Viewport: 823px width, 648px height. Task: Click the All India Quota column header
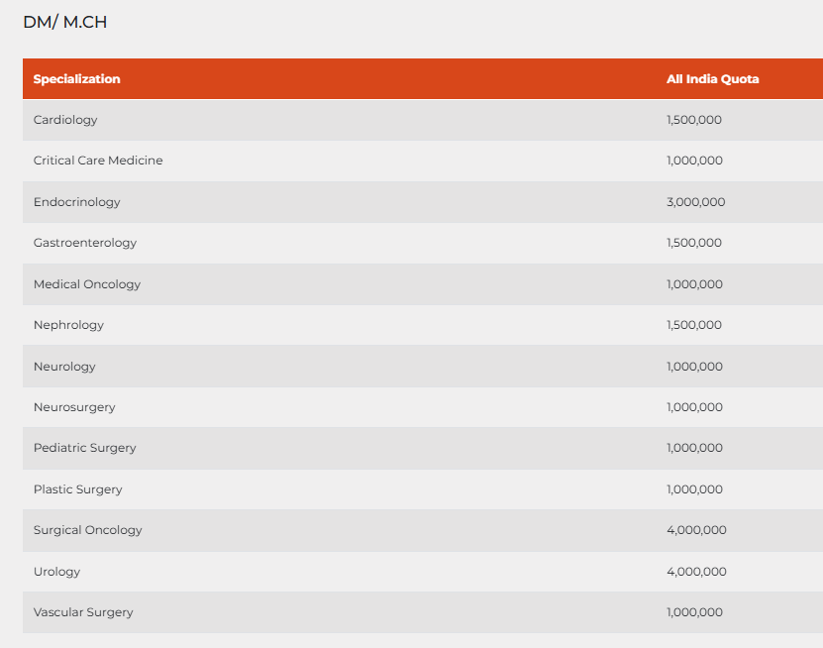click(712, 79)
